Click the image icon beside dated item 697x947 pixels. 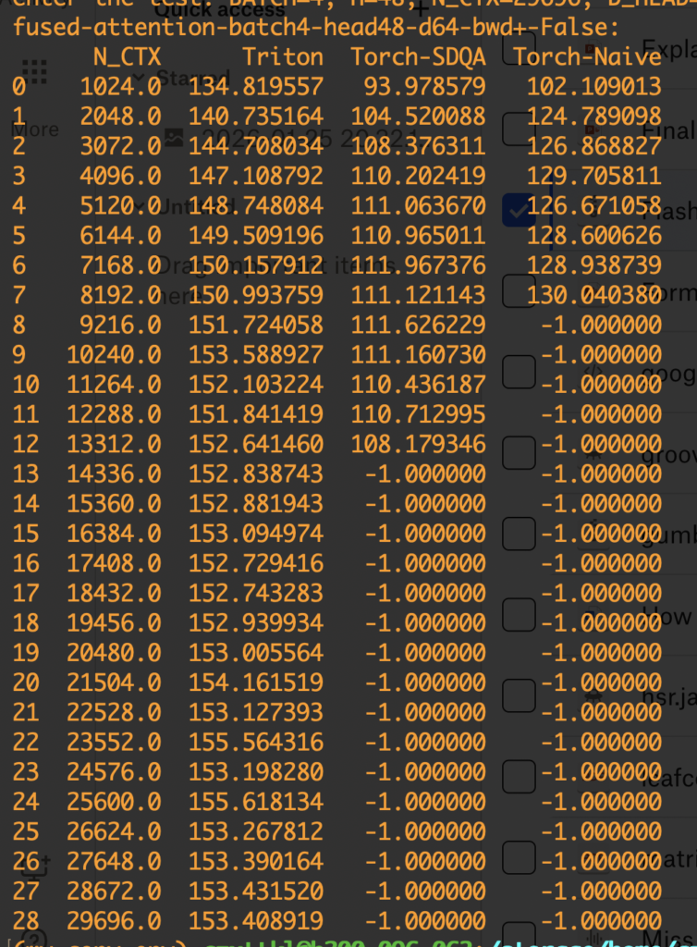coord(173,137)
